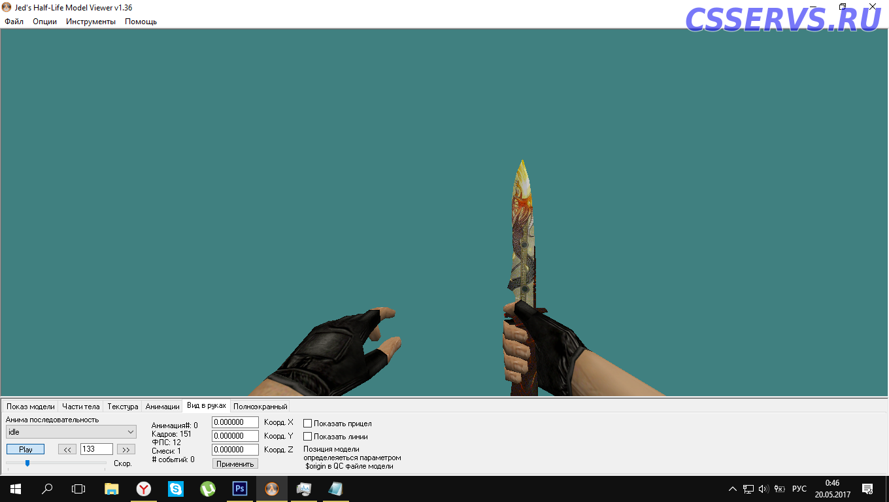Switch the РУС keyboard language indicator
This screenshot has width=889, height=502.
(x=799, y=489)
